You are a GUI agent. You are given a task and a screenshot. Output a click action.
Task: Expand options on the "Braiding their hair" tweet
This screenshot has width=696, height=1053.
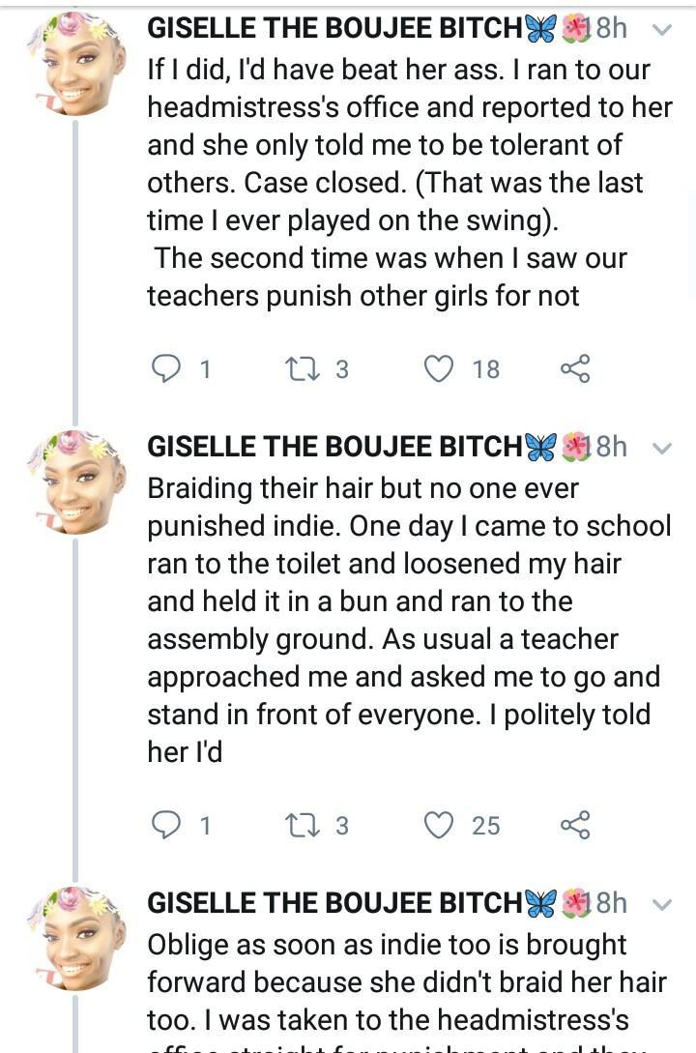tap(662, 448)
